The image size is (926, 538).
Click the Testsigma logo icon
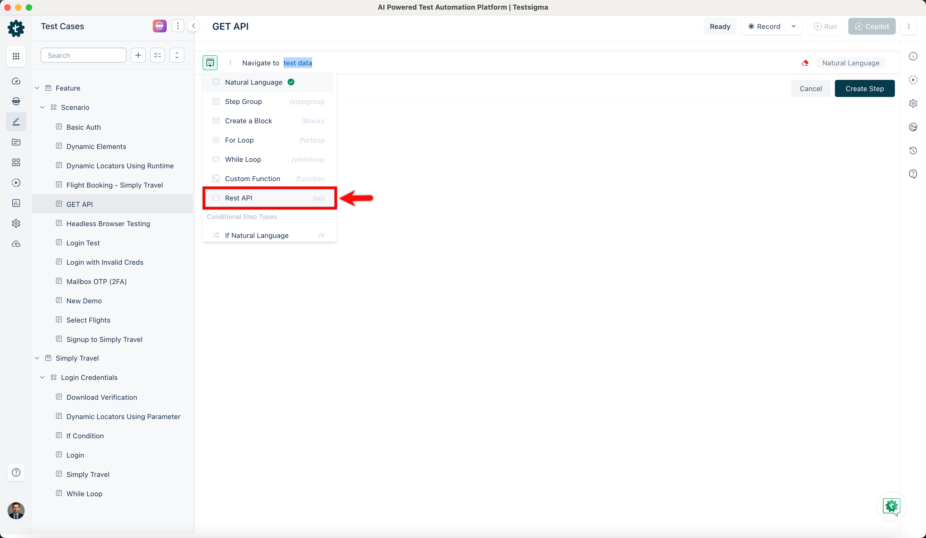pos(16,28)
